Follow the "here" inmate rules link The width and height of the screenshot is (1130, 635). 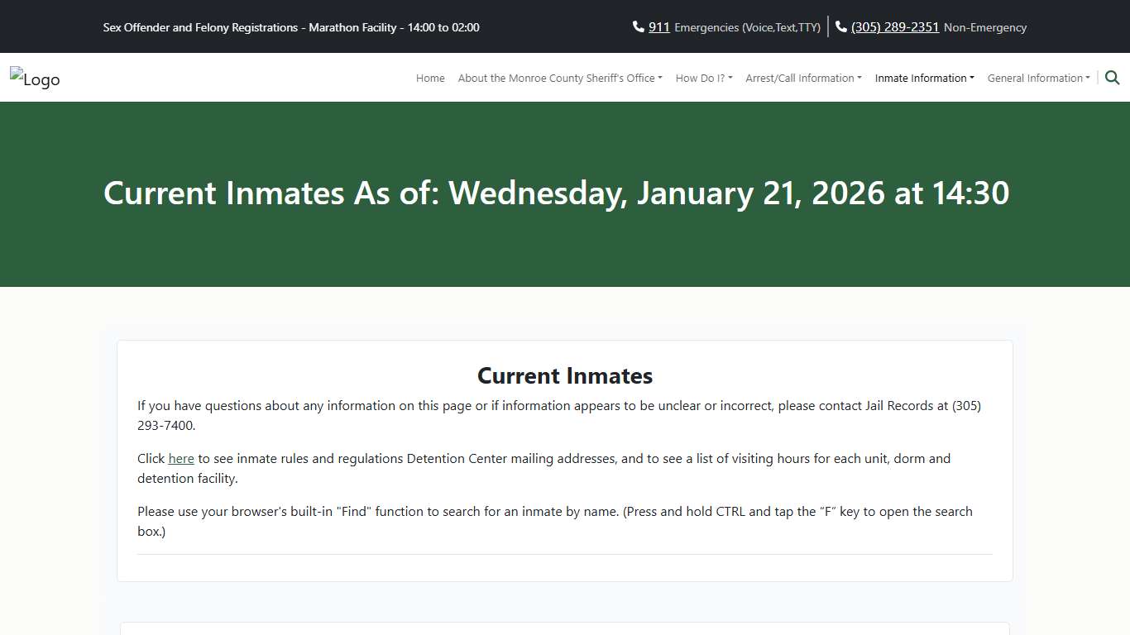[181, 459]
